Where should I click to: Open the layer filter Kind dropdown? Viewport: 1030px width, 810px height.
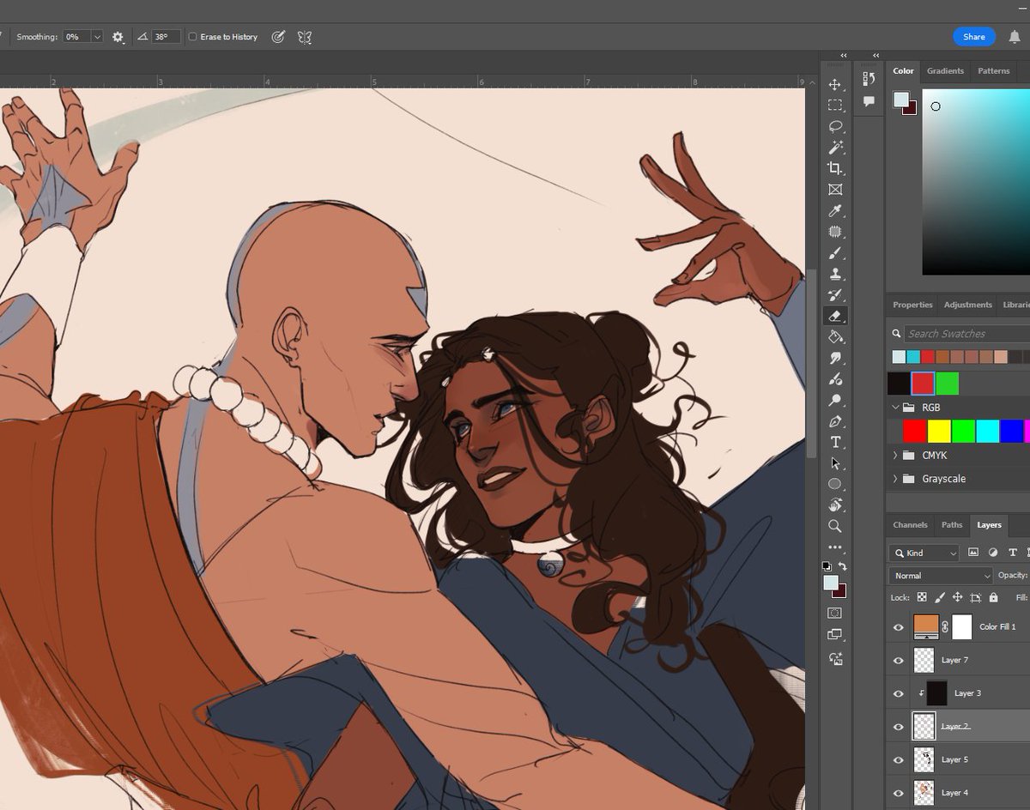click(x=924, y=553)
